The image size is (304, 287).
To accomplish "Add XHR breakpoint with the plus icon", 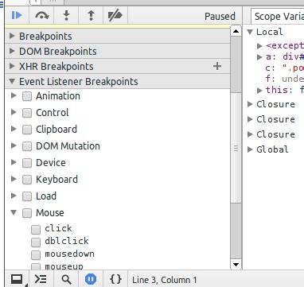I will click(x=217, y=66).
